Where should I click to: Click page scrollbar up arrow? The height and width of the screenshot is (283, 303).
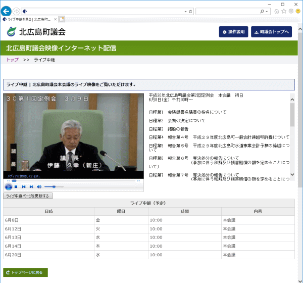click(x=300, y=29)
